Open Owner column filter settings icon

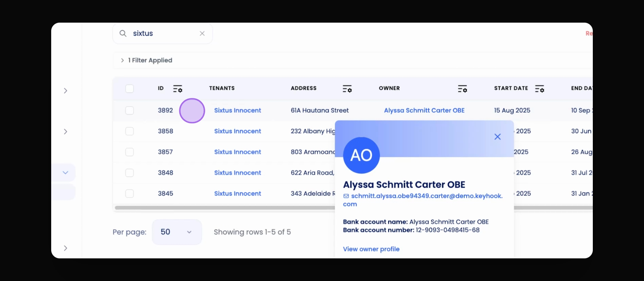click(462, 89)
